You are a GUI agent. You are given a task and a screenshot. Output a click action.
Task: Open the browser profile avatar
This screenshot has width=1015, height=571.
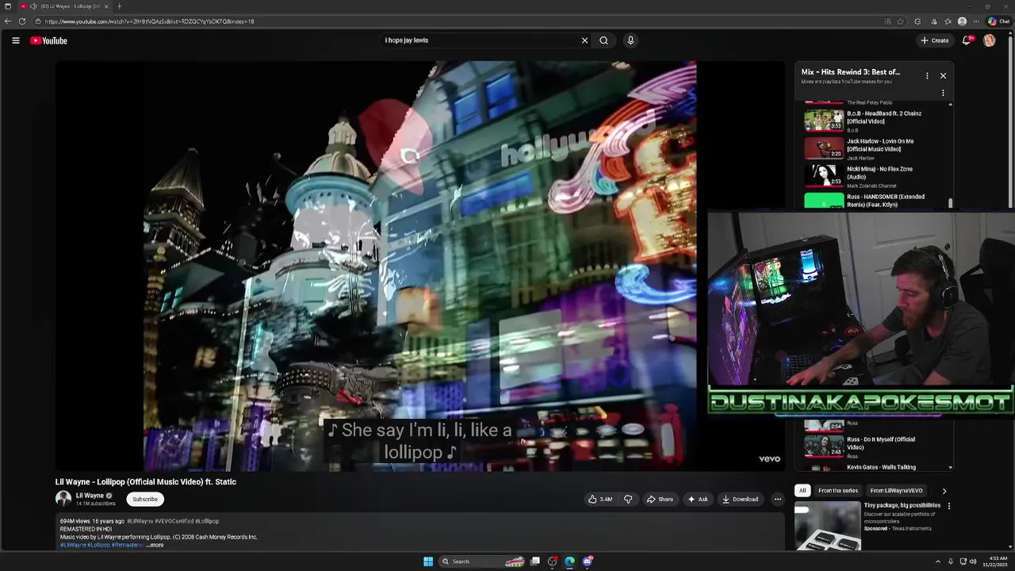pyautogui.click(x=962, y=21)
